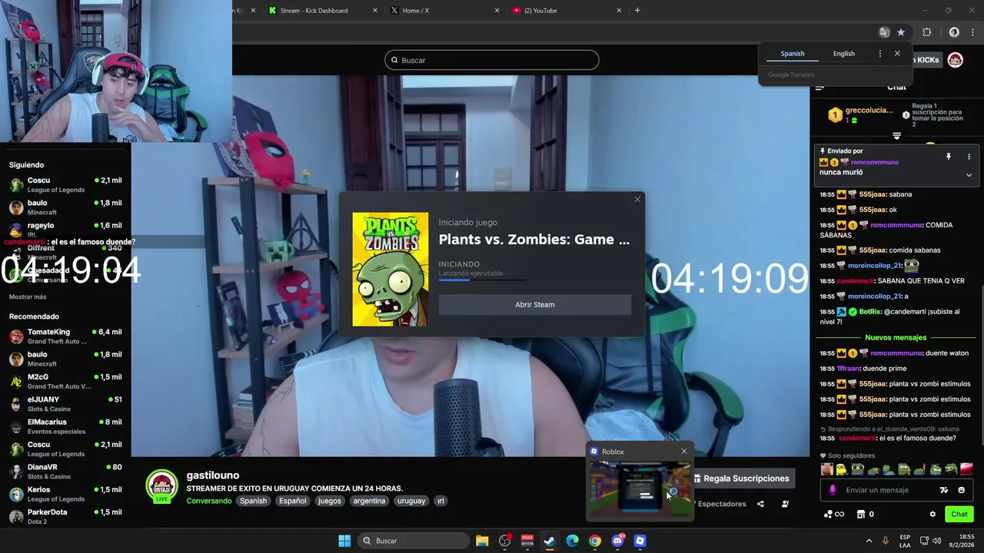Open the Windows Start menu
This screenshot has height=553, width=984.
pos(344,541)
